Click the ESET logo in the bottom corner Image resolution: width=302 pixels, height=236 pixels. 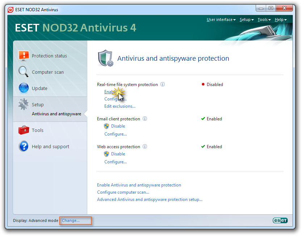(280, 220)
